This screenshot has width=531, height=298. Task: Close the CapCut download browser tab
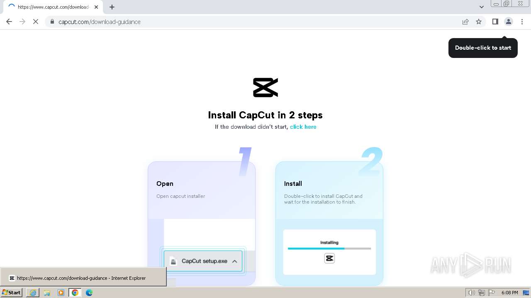coord(96,7)
